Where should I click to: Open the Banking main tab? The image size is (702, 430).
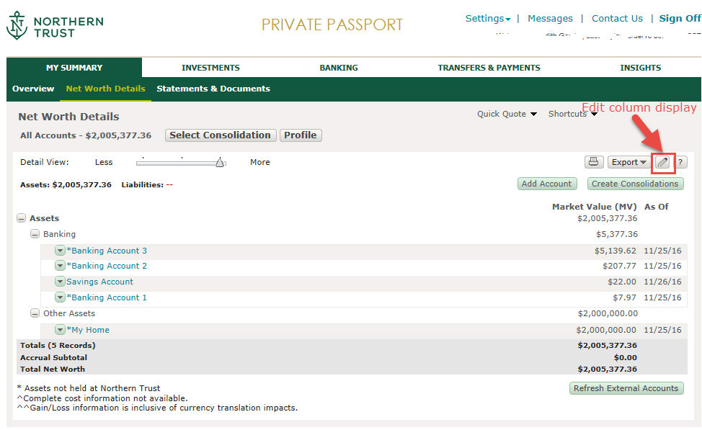339,68
